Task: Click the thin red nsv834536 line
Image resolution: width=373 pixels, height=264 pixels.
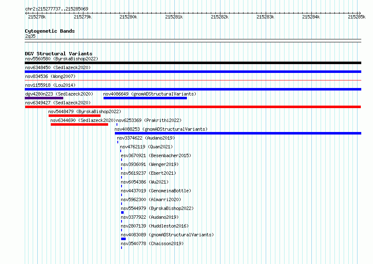Action: 193,80
